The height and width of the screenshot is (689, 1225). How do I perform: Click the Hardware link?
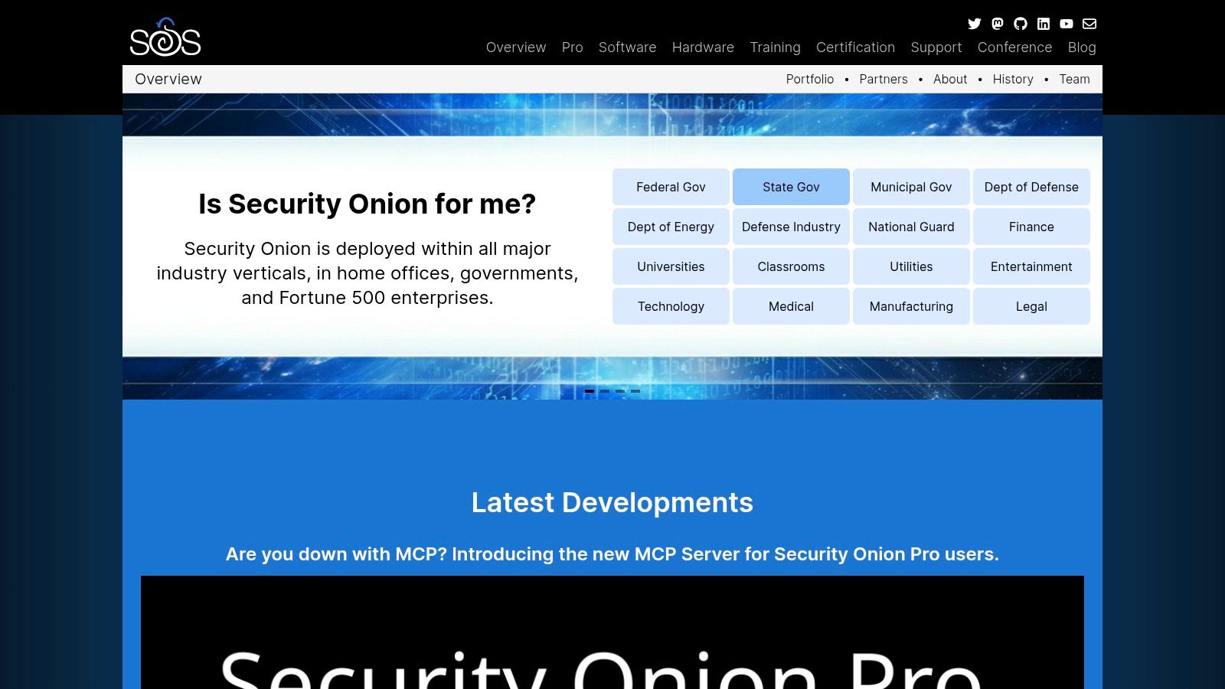point(703,47)
